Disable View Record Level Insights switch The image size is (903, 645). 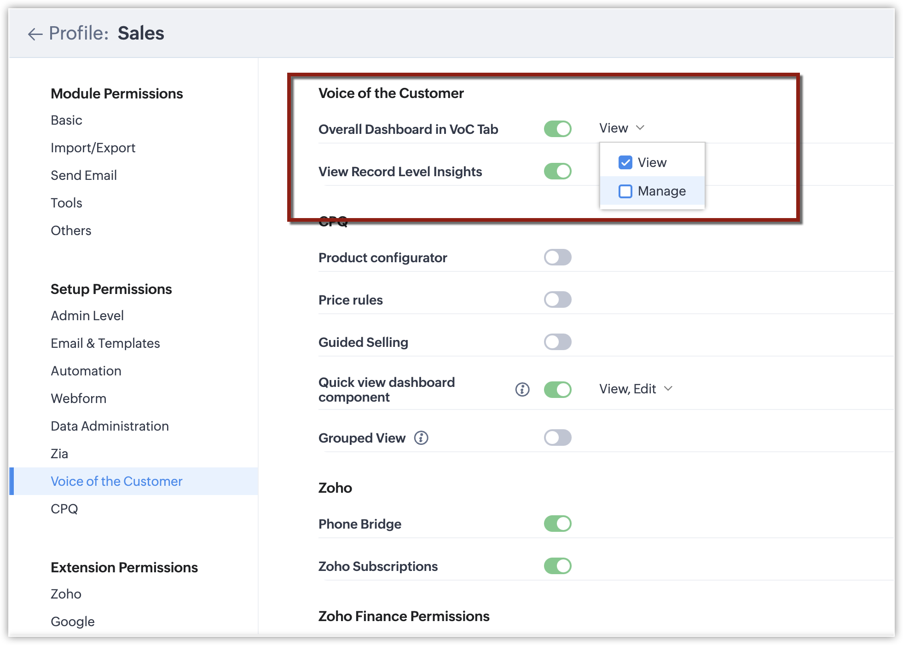coord(557,172)
